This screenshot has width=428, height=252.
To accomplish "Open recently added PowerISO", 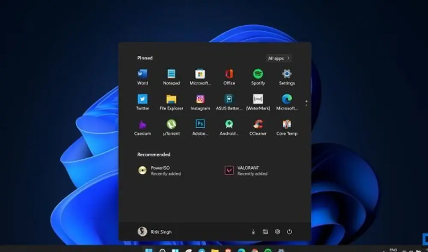I will pyautogui.click(x=161, y=170).
